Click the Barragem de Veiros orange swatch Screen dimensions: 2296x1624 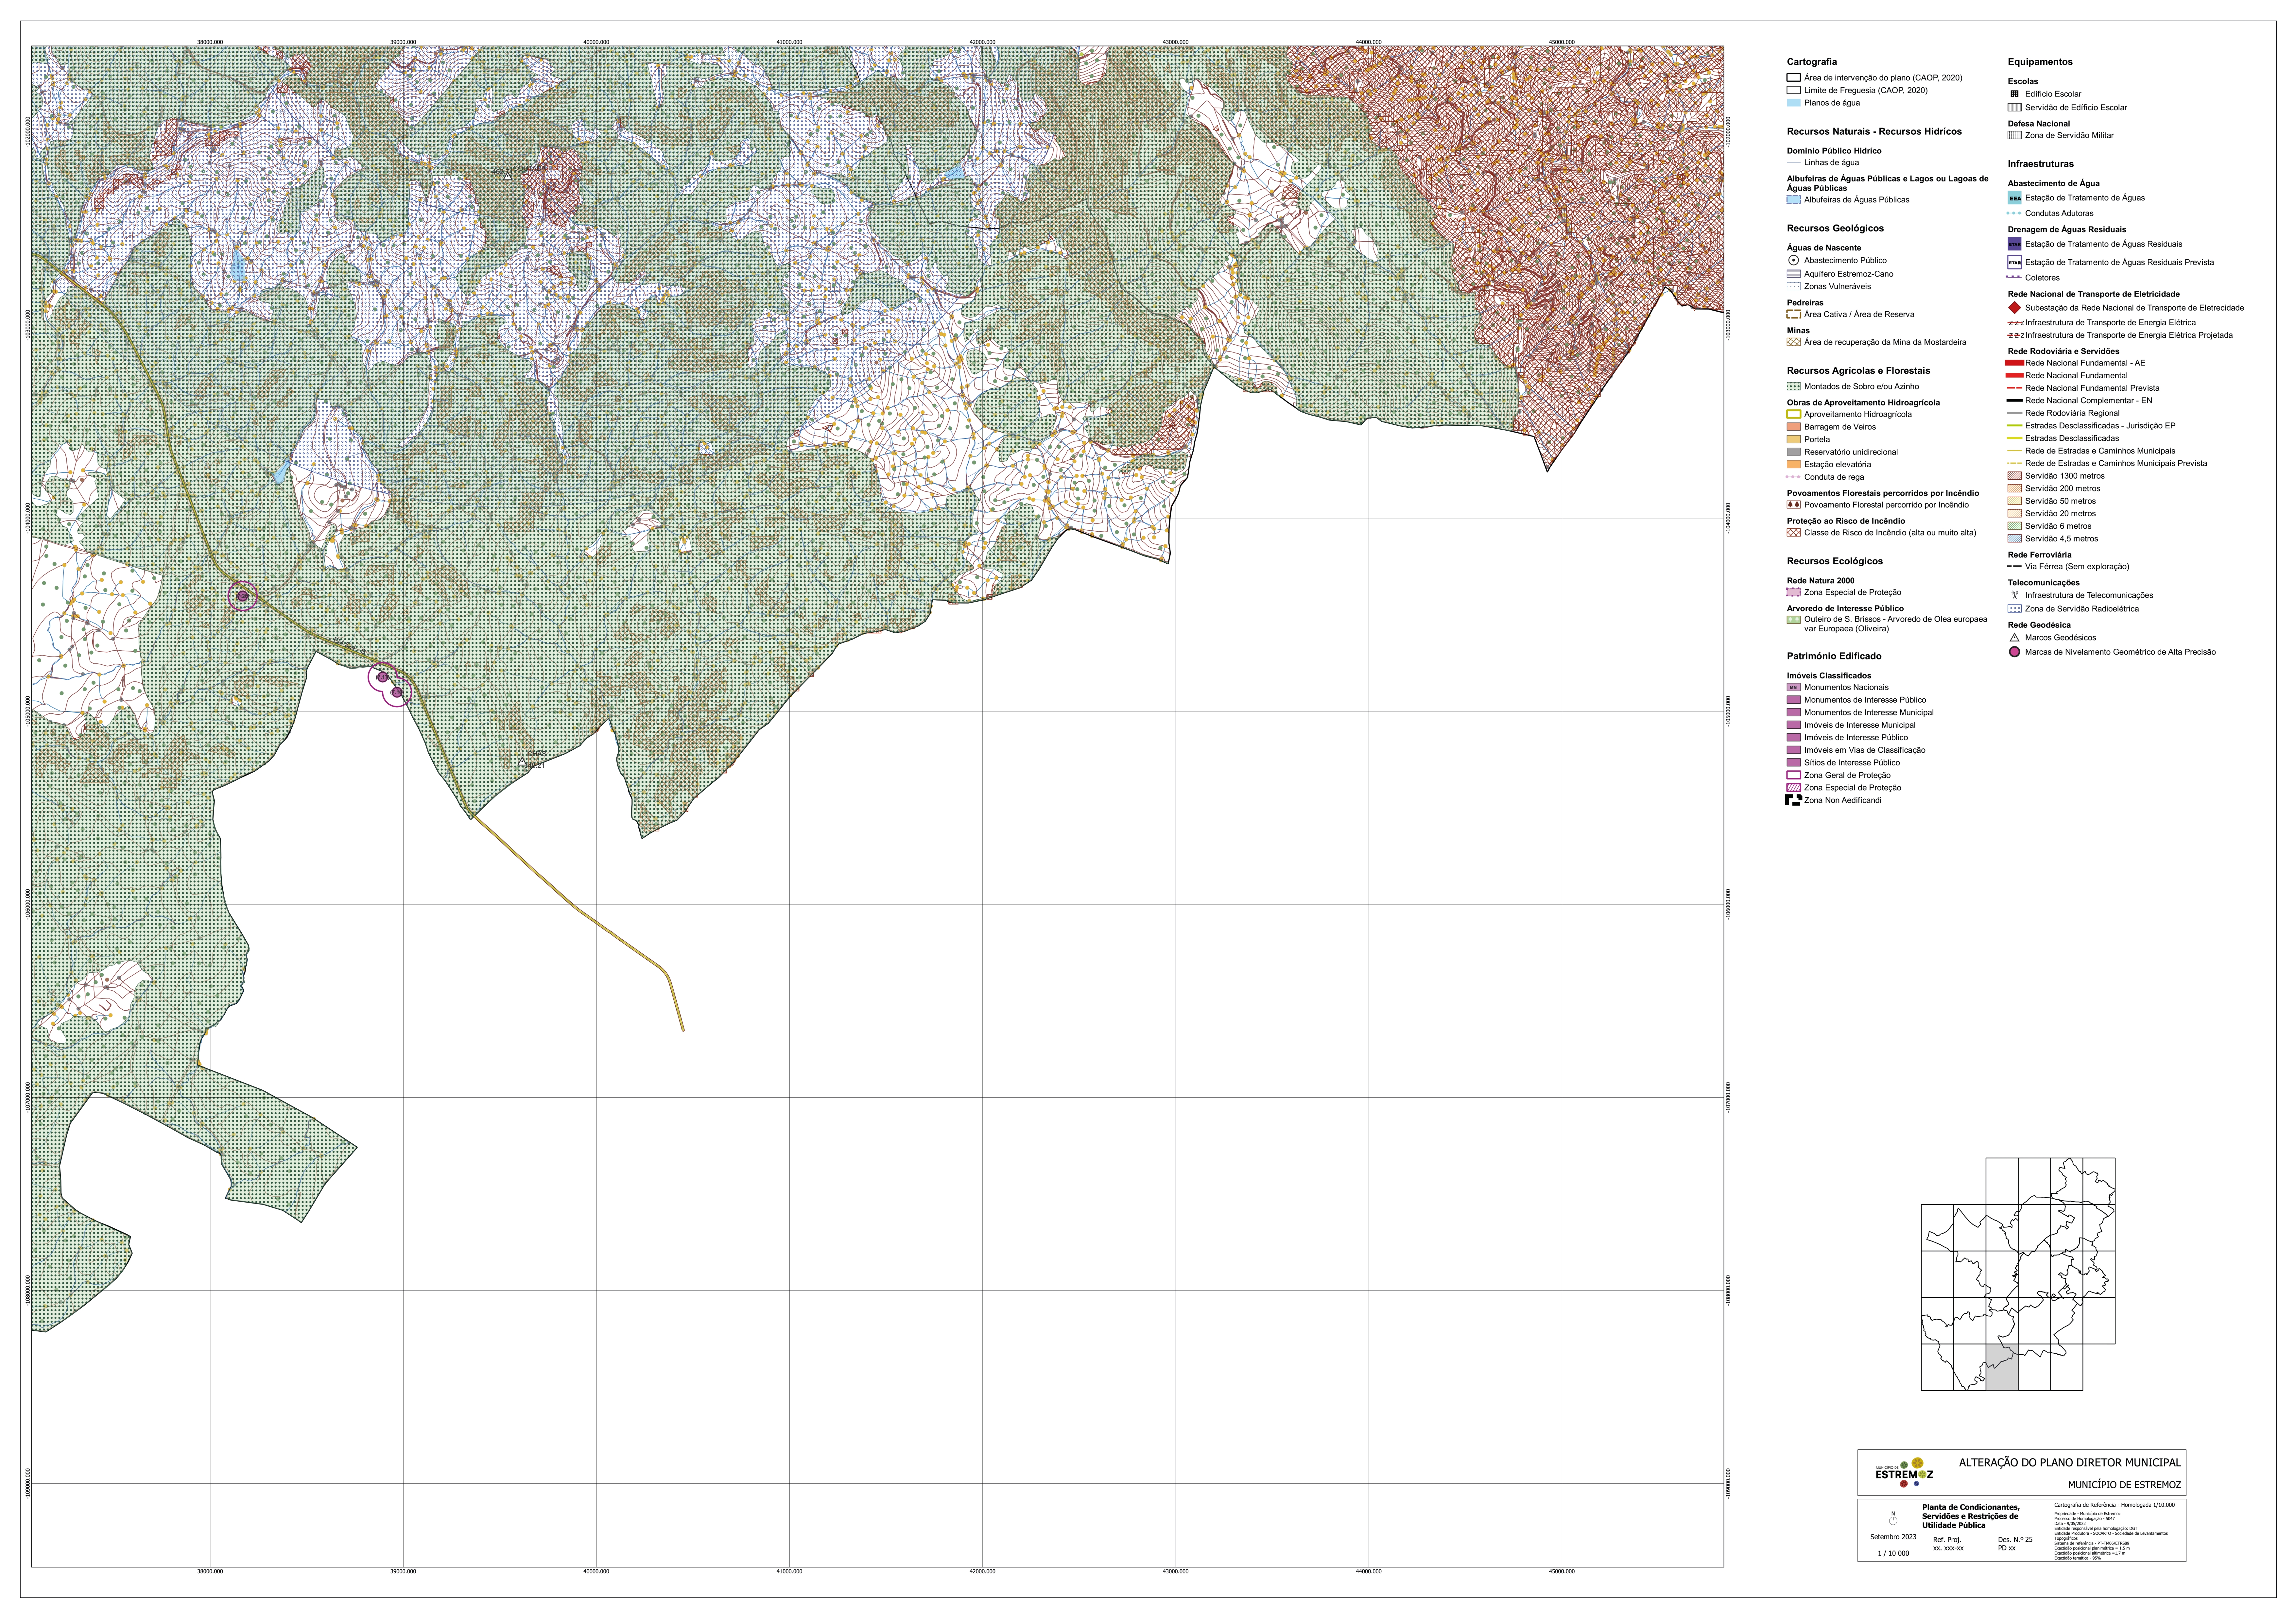1793,427
